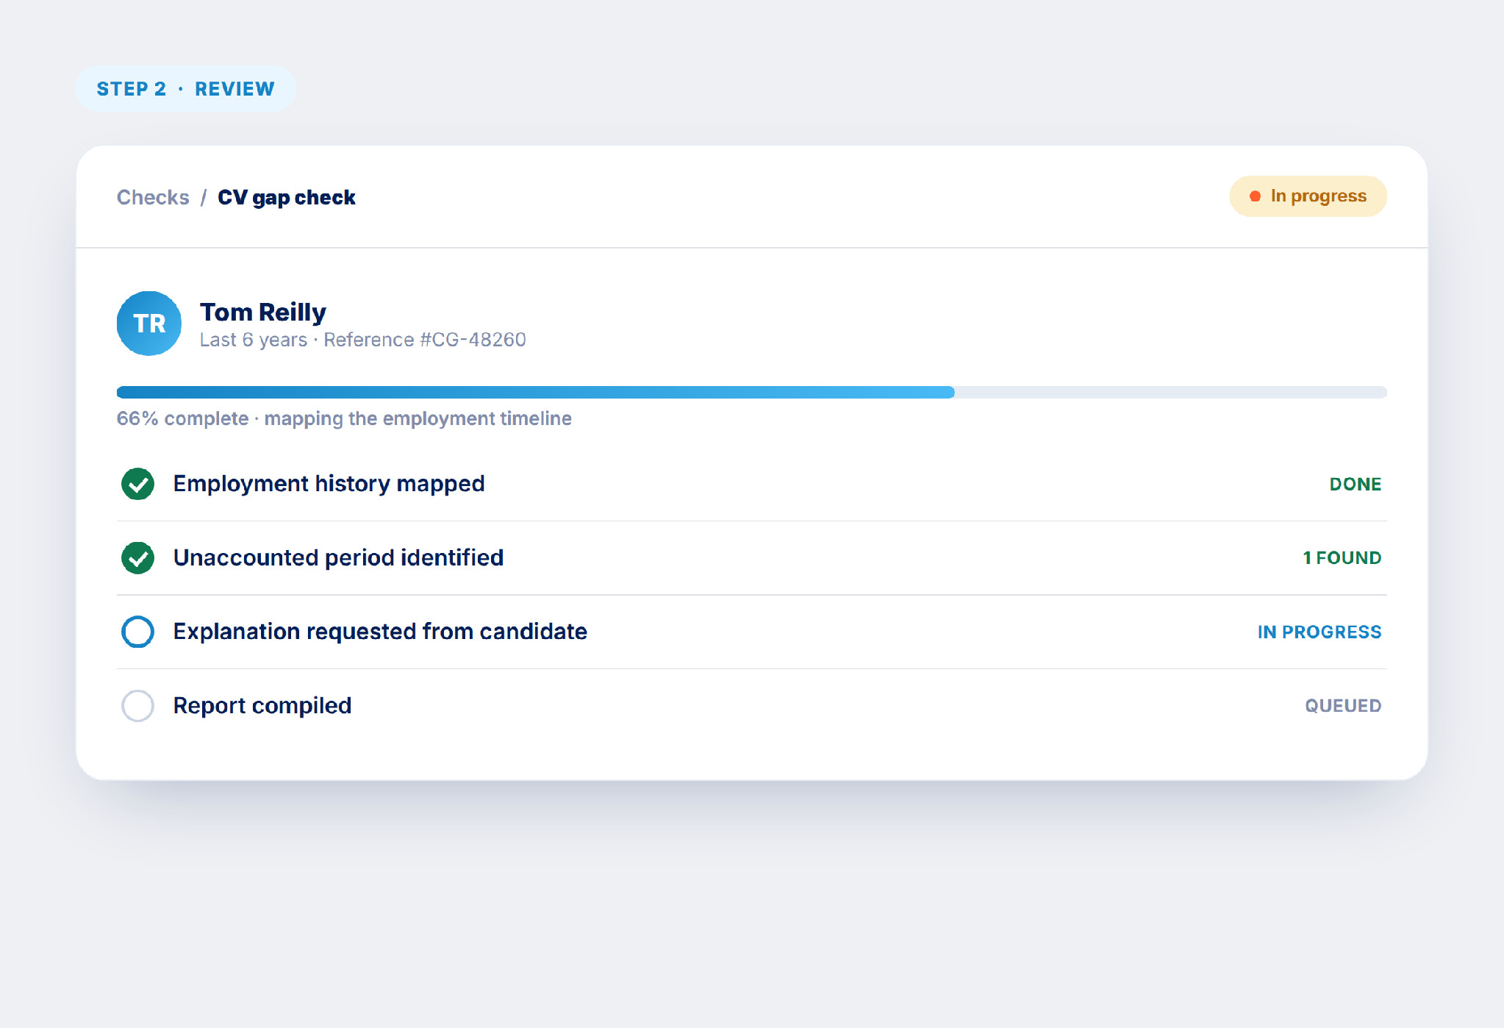Select Unaccounted period identified item
1504x1028 pixels.
tap(752, 558)
